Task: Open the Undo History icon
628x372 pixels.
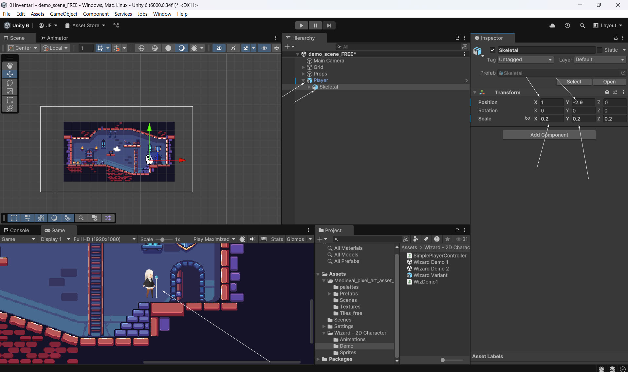Action: point(567,26)
